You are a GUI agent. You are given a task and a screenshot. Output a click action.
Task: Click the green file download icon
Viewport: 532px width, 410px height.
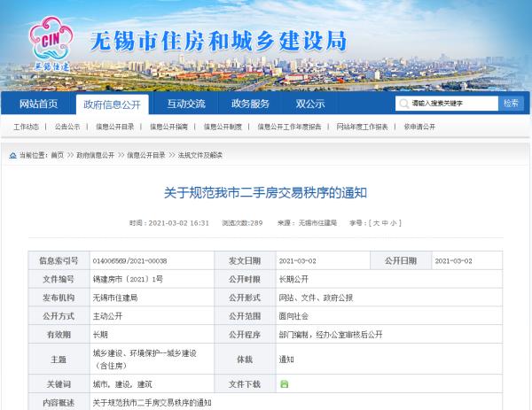pyautogui.click(x=285, y=383)
